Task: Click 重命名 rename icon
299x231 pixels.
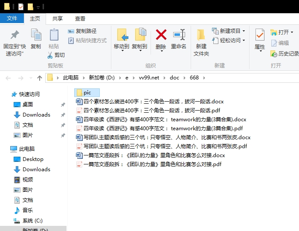Action: [179, 35]
